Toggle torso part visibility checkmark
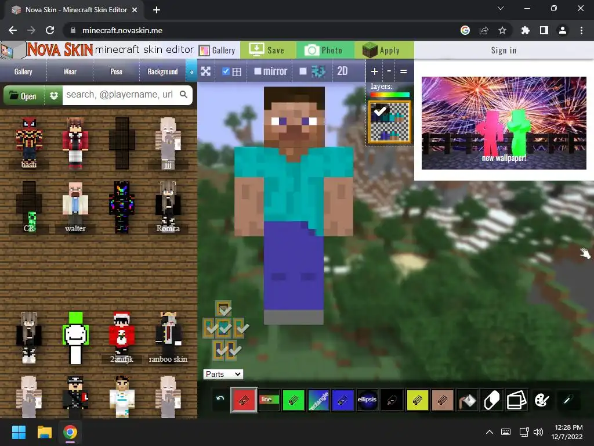The width and height of the screenshot is (594, 446). click(224, 328)
